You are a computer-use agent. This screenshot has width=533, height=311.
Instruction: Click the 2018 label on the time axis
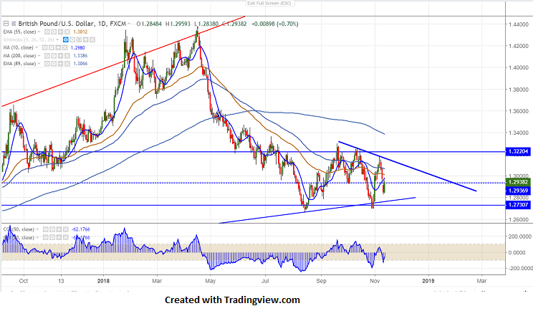103,281
